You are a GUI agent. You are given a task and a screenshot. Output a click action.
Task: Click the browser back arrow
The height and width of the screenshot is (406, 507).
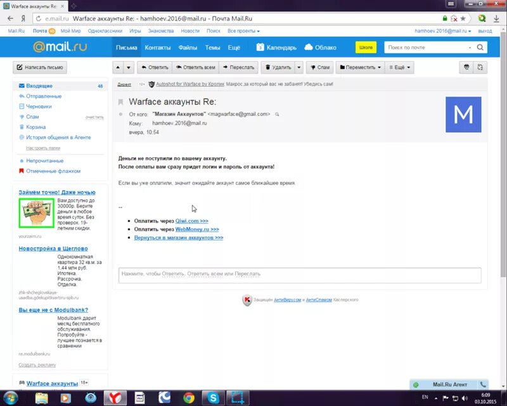click(x=10, y=18)
